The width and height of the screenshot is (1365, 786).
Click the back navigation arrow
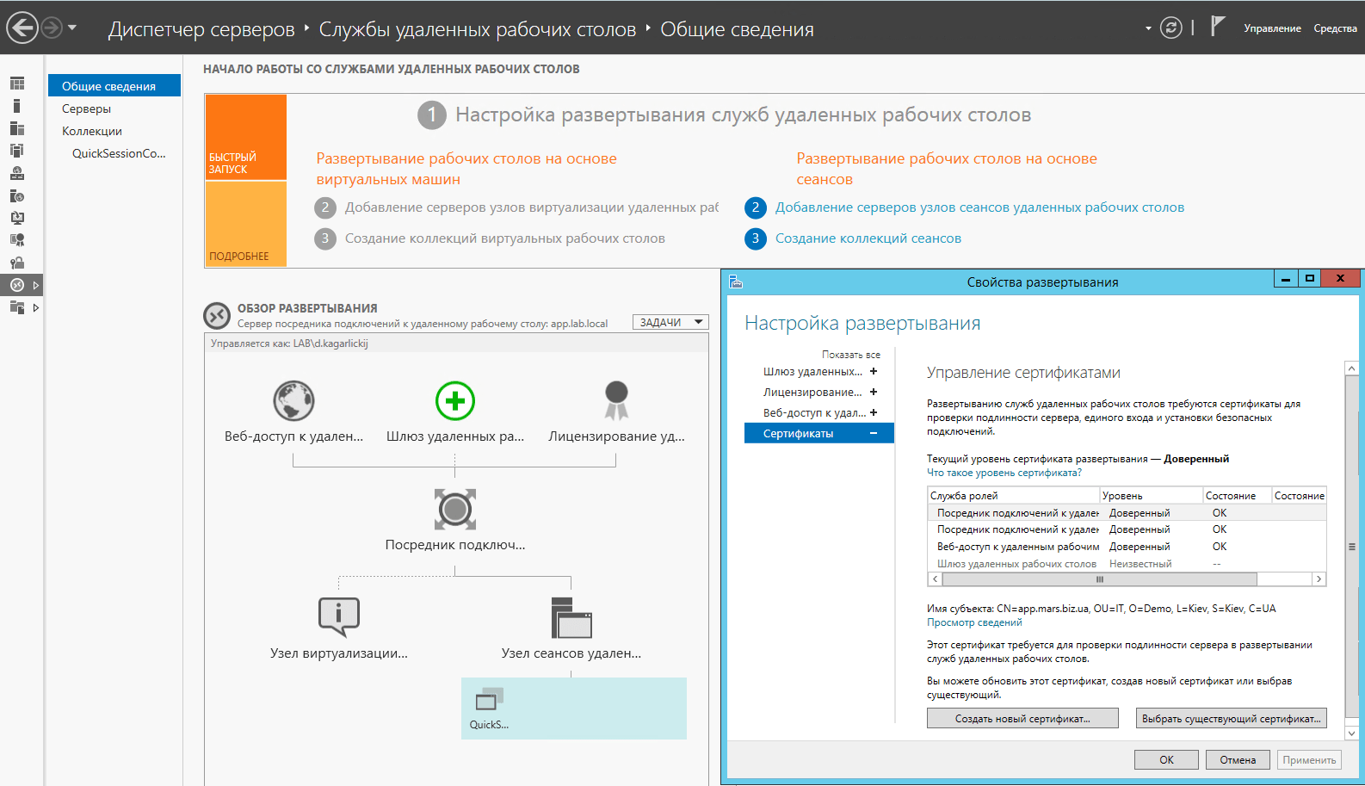(22, 28)
